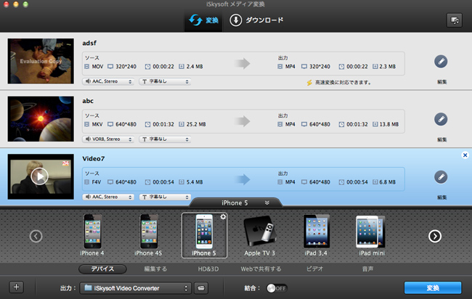This screenshot has height=299, width=472.
Task: Select the file title Video7
Action: [x=94, y=158]
